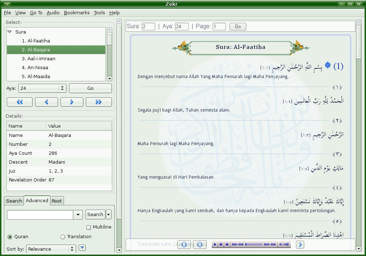Switch to the Root search tab
This screenshot has height=256, width=366.
(x=56, y=201)
